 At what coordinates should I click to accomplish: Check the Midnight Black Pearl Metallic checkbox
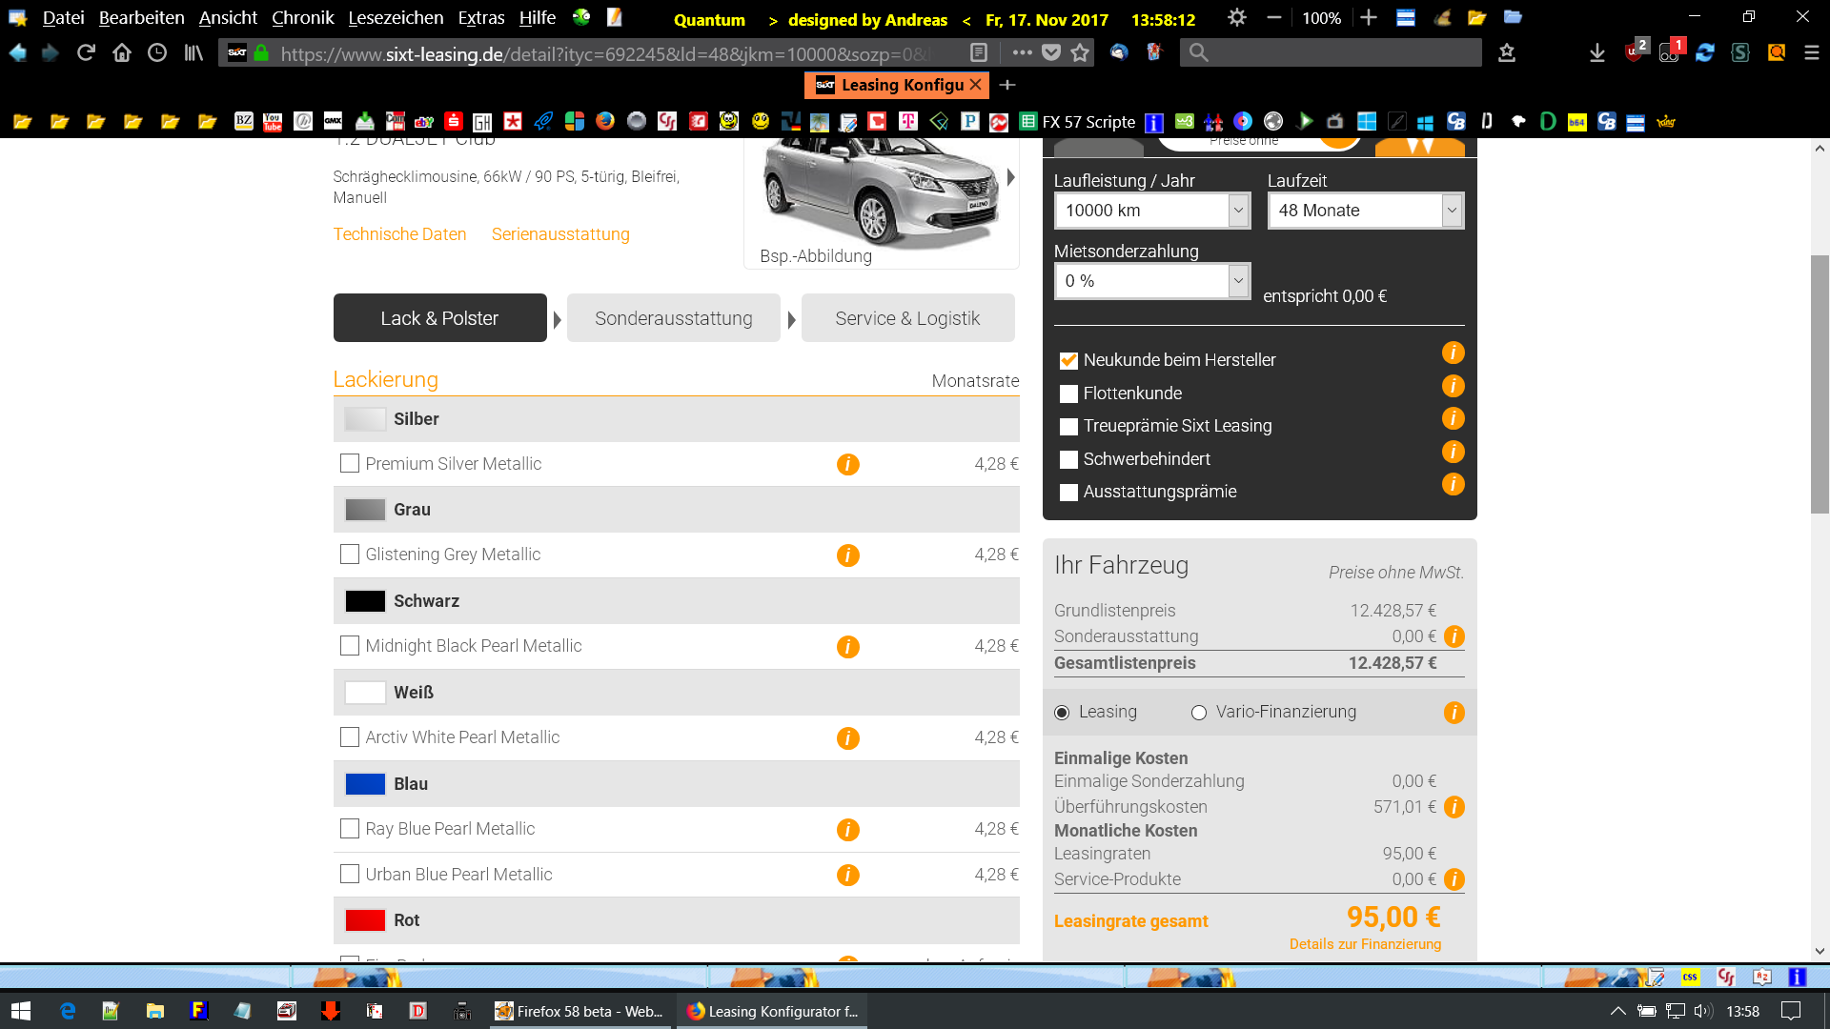350,646
